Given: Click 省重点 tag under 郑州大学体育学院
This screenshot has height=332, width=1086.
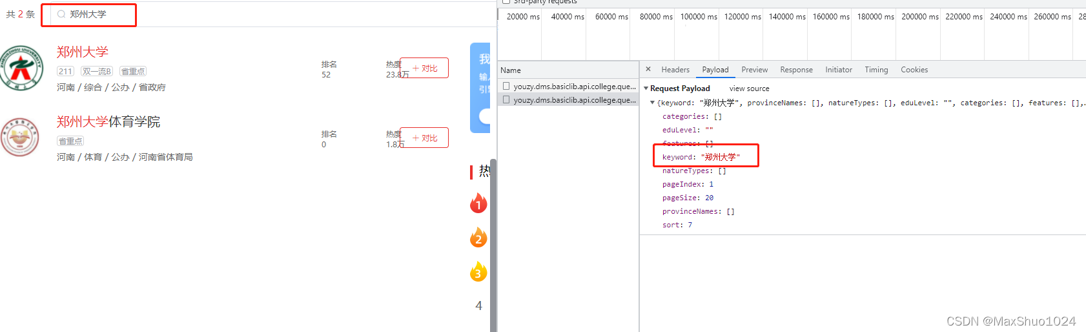Looking at the screenshot, I should (70, 141).
